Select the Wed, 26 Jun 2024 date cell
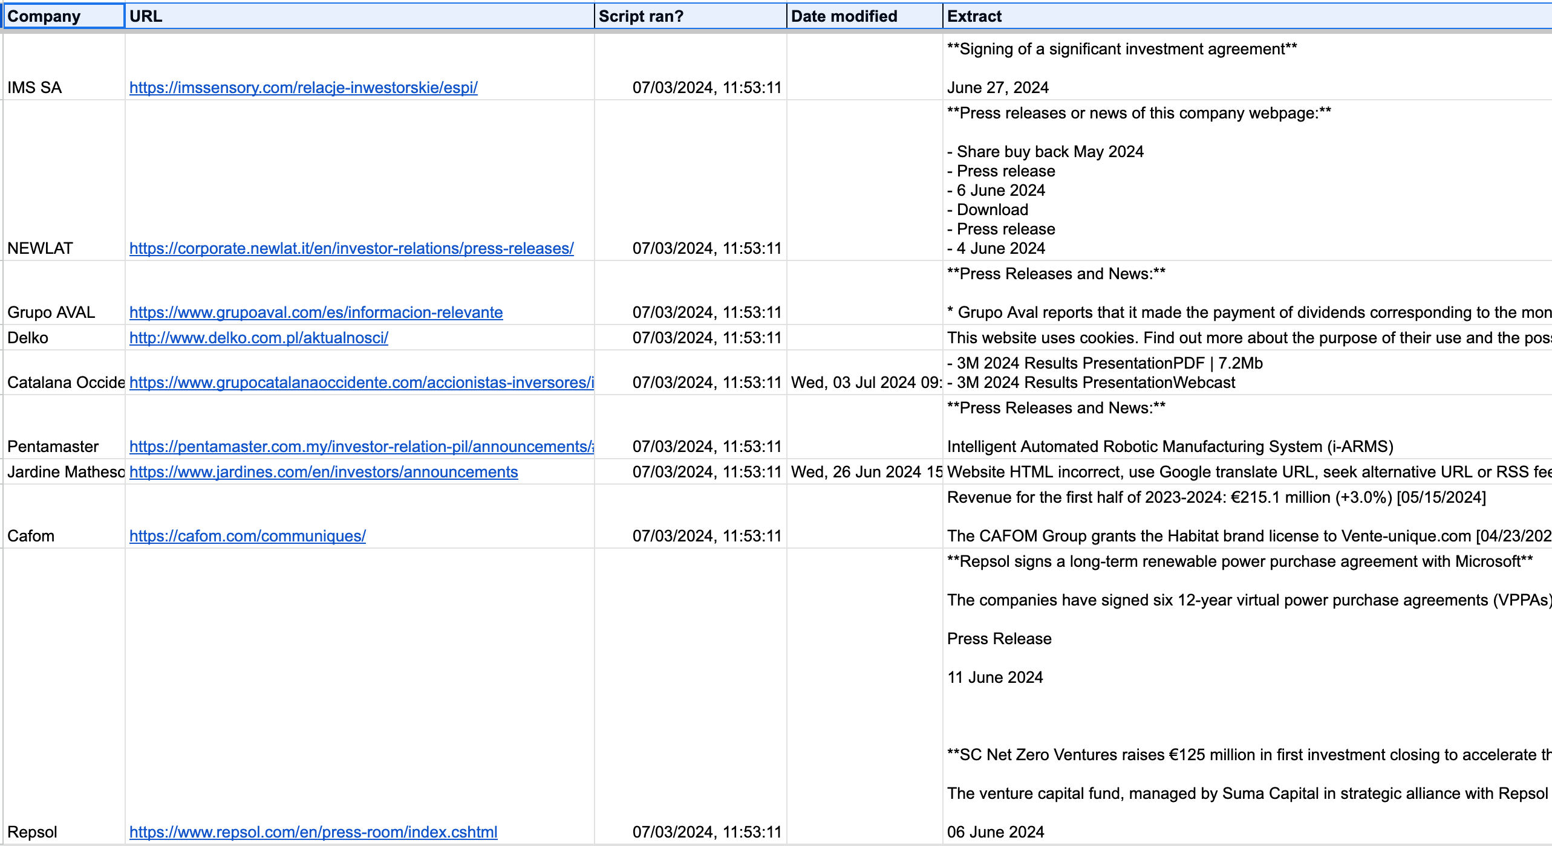The width and height of the screenshot is (1552, 846). tap(864, 472)
